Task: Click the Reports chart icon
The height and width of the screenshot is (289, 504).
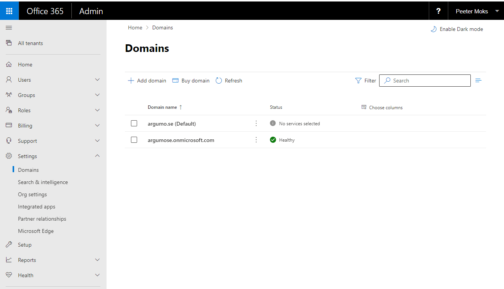Action: coord(9,260)
